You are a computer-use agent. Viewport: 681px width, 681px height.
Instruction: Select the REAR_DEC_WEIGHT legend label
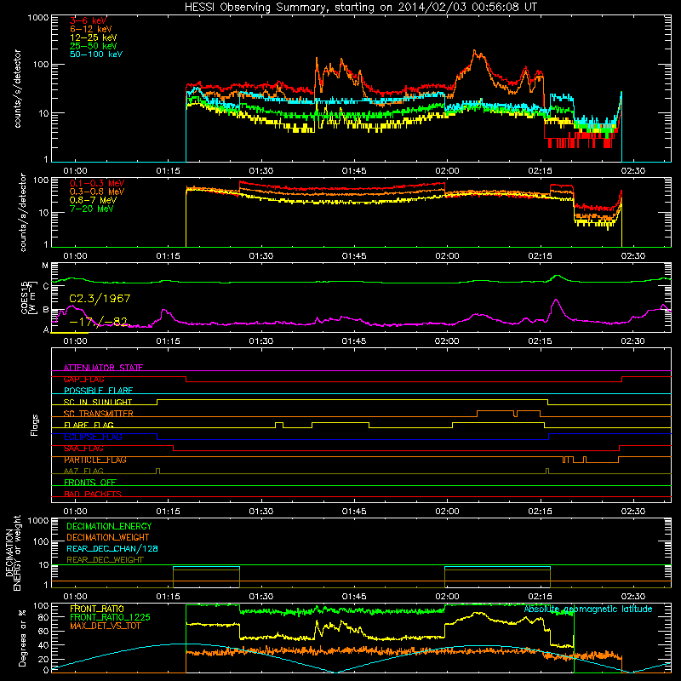[105, 560]
